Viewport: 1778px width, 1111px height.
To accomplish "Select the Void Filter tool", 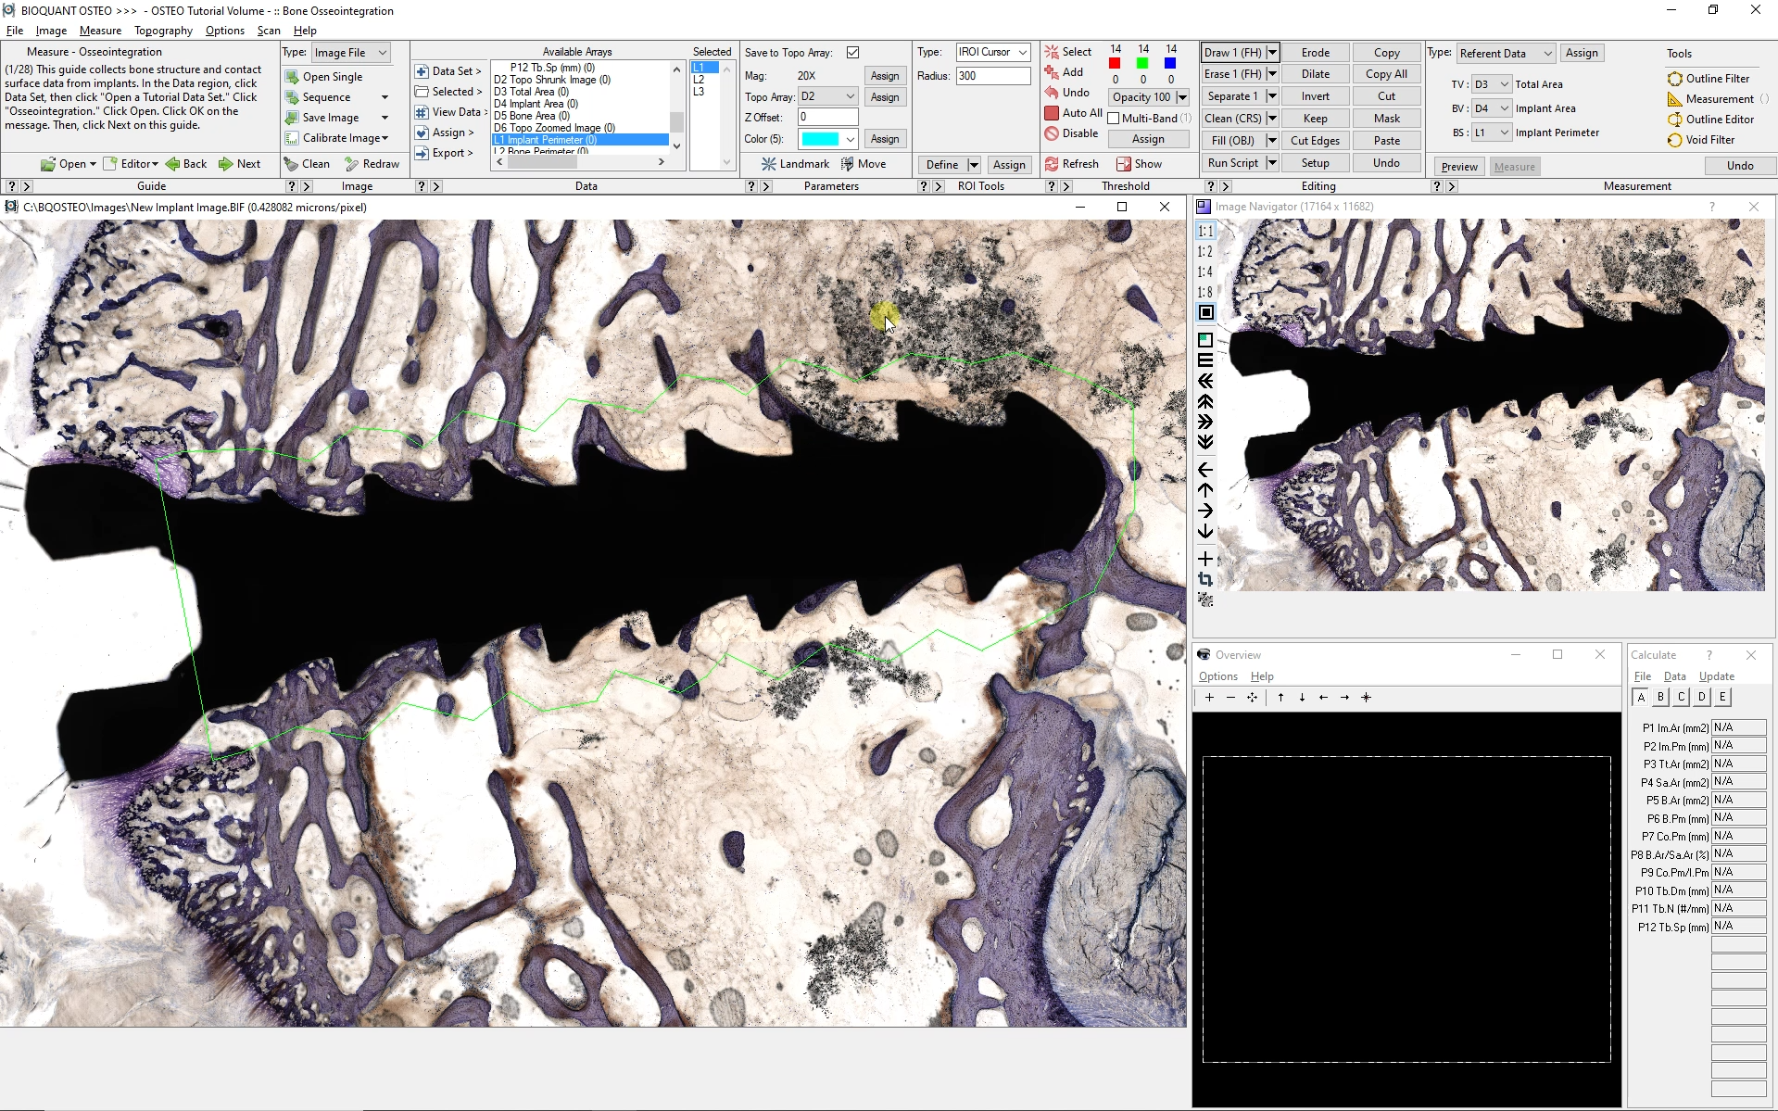I will click(x=1675, y=140).
